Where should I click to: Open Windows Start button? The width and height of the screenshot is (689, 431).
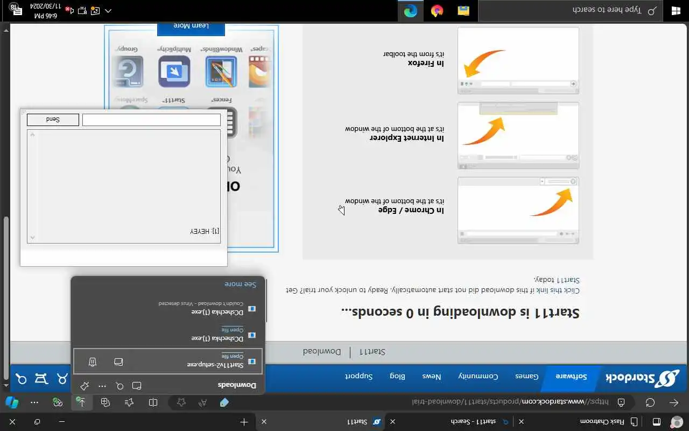click(x=676, y=10)
